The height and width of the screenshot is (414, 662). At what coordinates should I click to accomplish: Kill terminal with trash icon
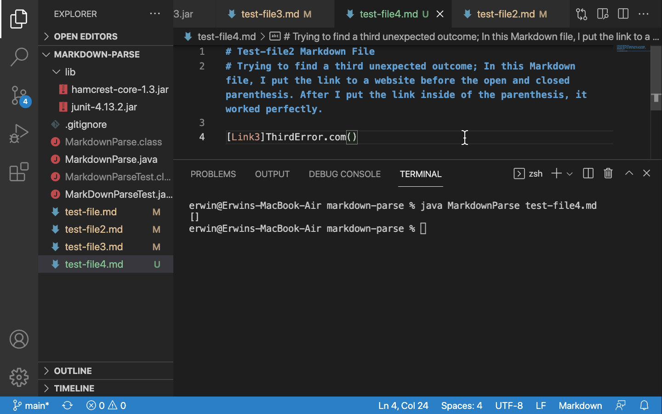(608, 173)
